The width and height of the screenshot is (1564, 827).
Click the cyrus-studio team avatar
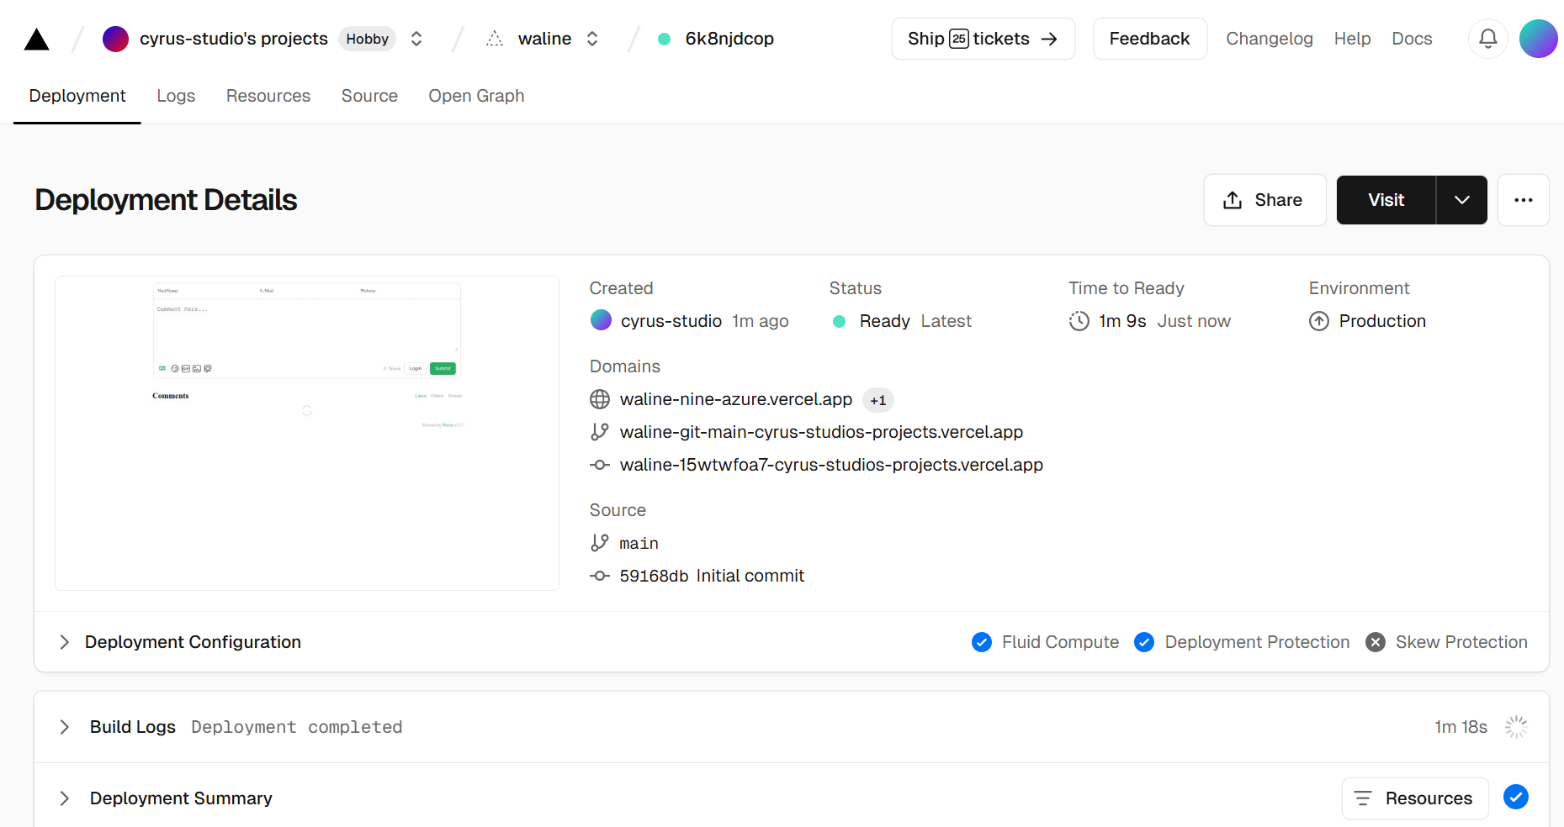(x=115, y=39)
